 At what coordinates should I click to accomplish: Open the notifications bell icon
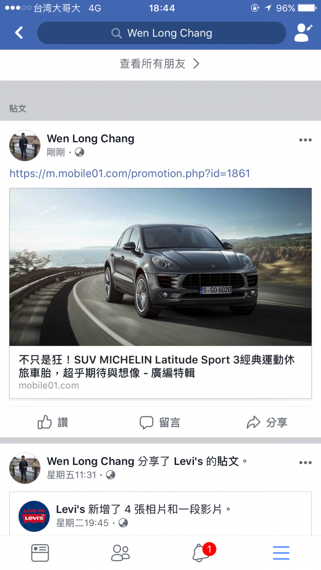tap(202, 553)
